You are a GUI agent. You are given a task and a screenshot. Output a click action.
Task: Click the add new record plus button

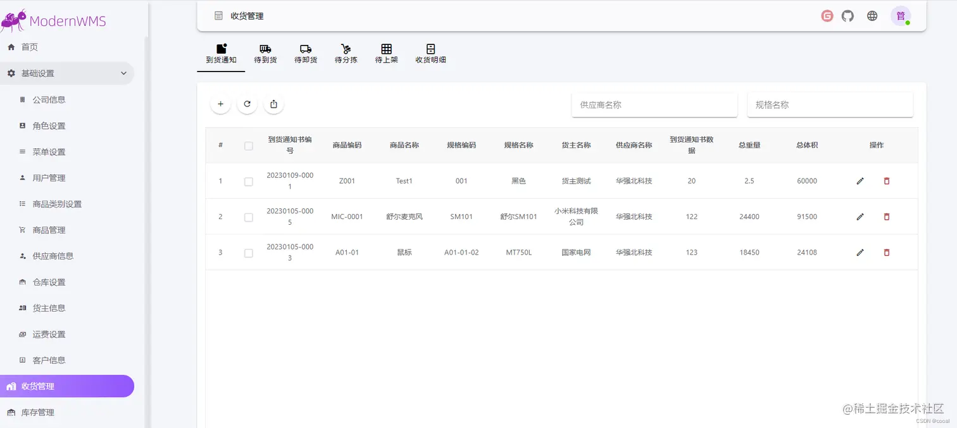click(x=220, y=104)
